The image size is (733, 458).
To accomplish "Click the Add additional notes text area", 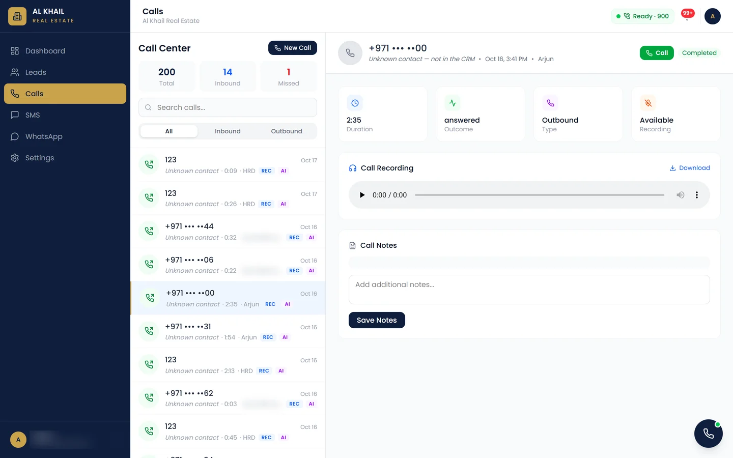I will pos(529,290).
